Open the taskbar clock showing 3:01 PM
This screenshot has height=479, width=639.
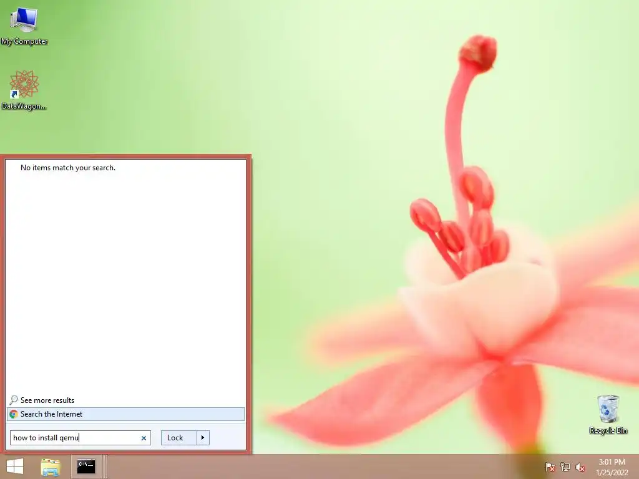click(612, 467)
